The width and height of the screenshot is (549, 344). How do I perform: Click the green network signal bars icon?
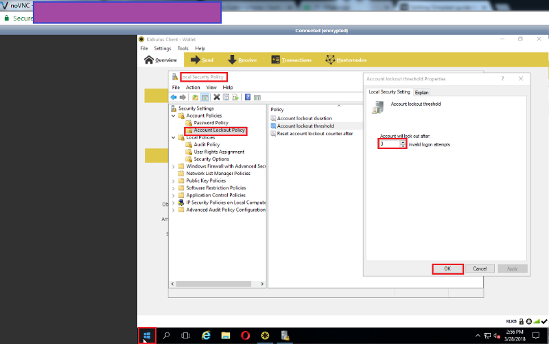(537, 321)
